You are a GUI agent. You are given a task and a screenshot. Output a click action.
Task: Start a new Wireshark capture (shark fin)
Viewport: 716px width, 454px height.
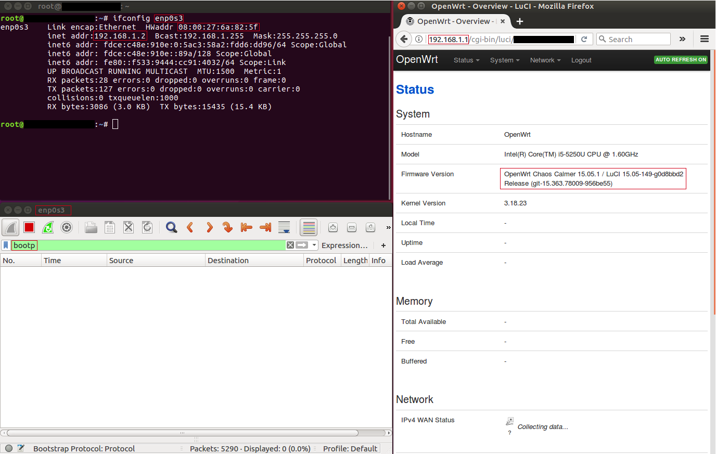pos(10,227)
